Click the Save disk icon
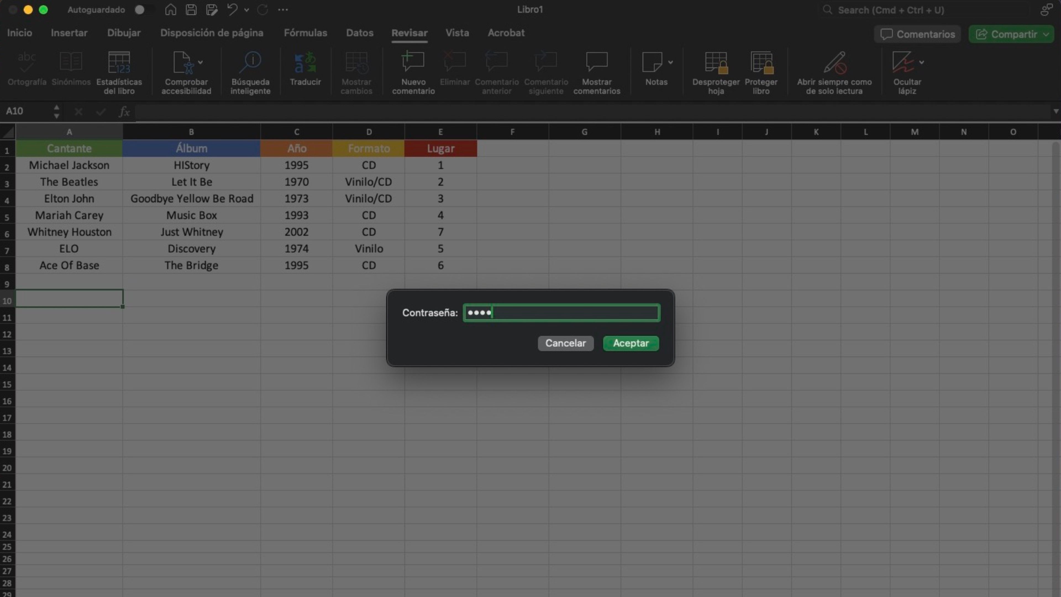The width and height of the screenshot is (1061, 597). [191, 9]
